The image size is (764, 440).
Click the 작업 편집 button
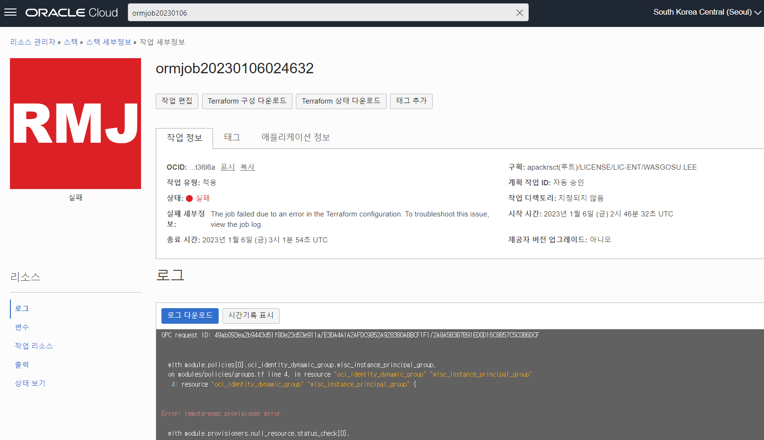coord(177,101)
